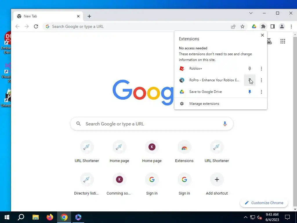Bookmark this tab with the star icon
Viewport: 297px width, 223px height.
click(242, 26)
